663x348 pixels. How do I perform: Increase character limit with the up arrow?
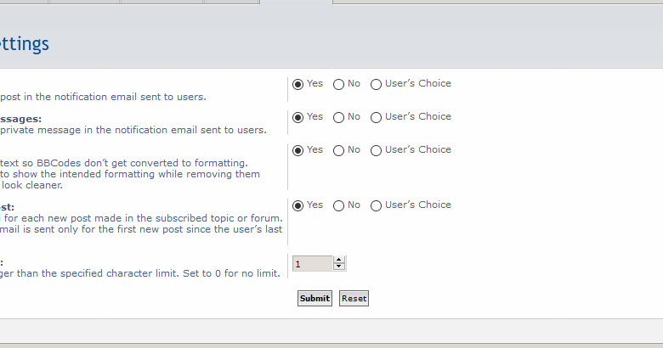point(339,260)
